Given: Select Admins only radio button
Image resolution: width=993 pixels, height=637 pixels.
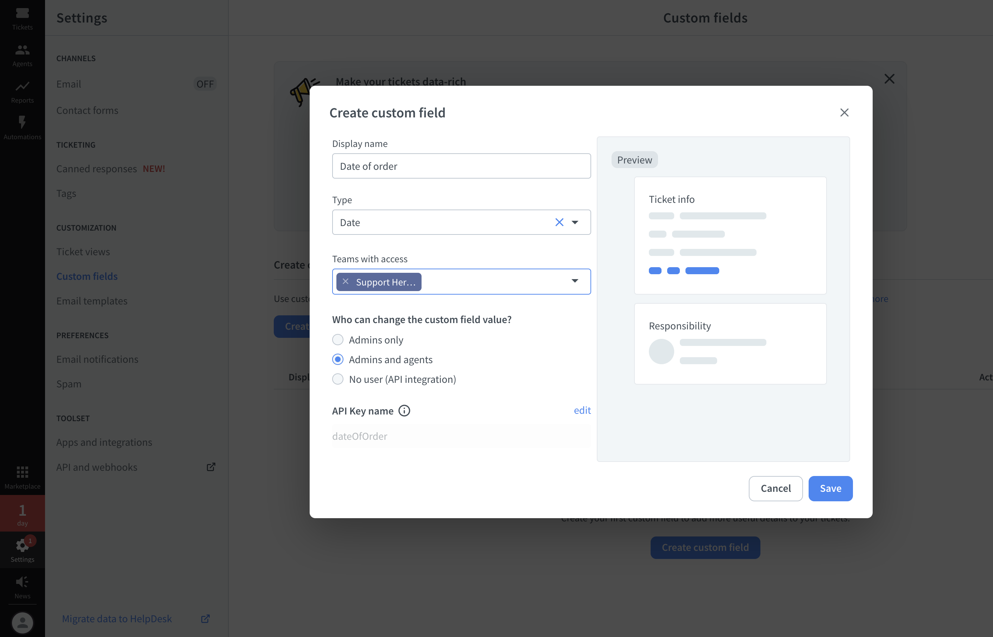Looking at the screenshot, I should tap(337, 339).
